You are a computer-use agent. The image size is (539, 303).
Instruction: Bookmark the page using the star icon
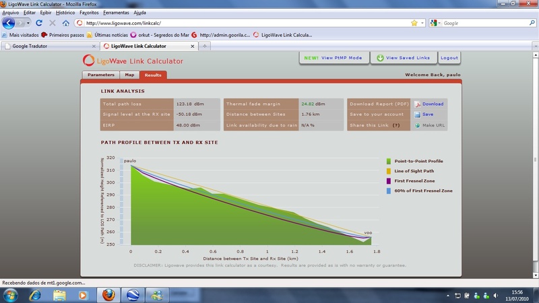point(414,23)
